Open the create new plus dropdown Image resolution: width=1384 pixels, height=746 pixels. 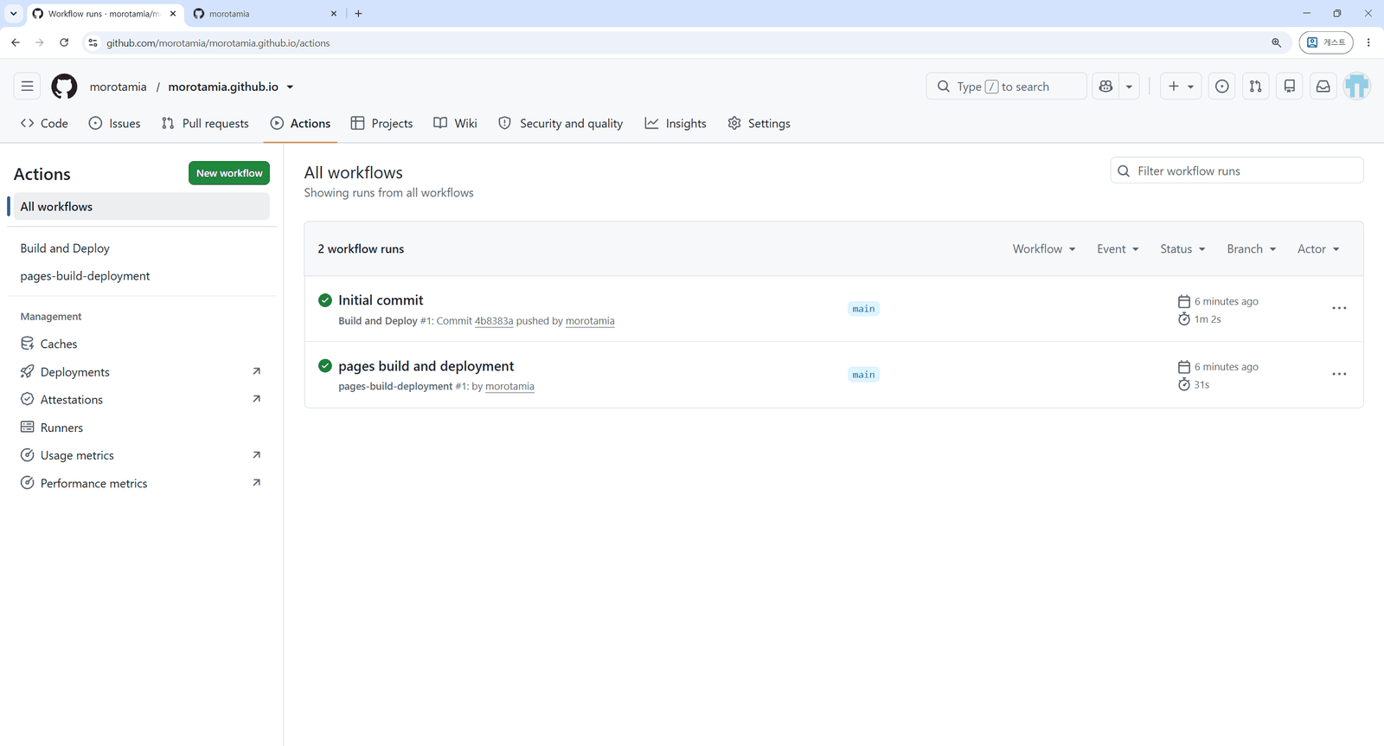1181,87
